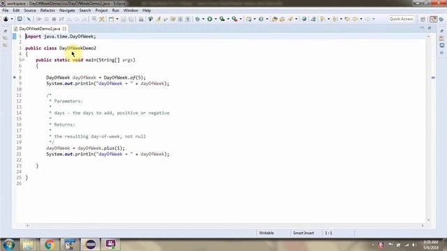This screenshot has width=447, height=251.
Task: Click the Resume debug icon
Action: (x=39, y=19)
